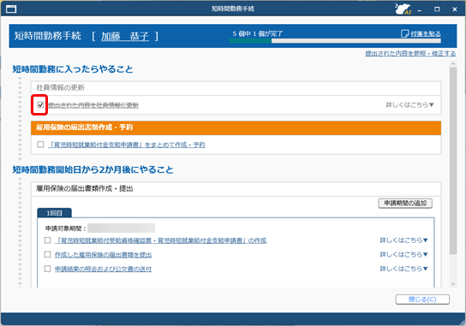Expand 詳しくはこちら for 申請書の作成 row
The image size is (466, 326).
tap(403, 240)
